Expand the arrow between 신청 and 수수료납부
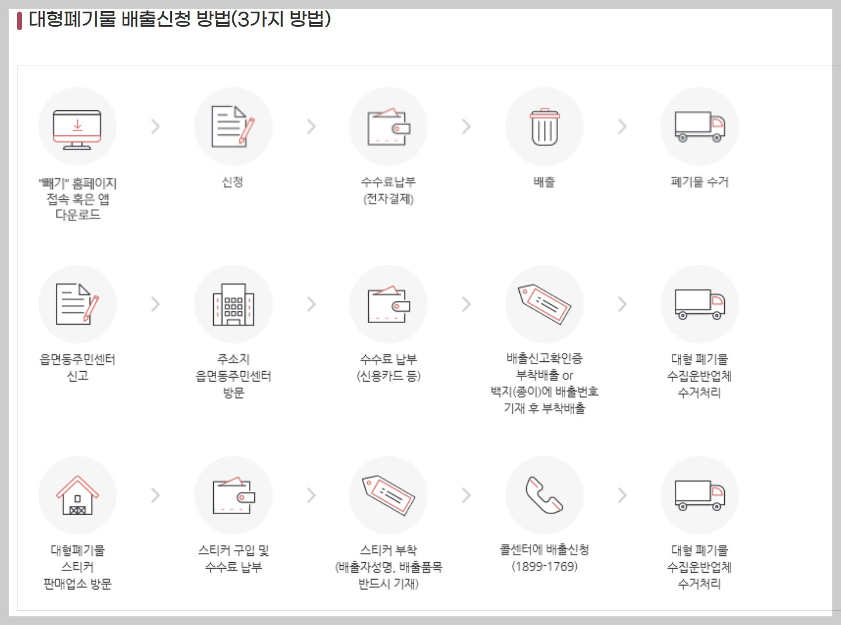841x625 pixels. click(x=311, y=126)
